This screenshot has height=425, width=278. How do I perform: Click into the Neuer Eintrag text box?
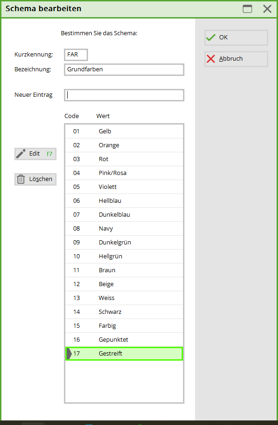(124, 95)
